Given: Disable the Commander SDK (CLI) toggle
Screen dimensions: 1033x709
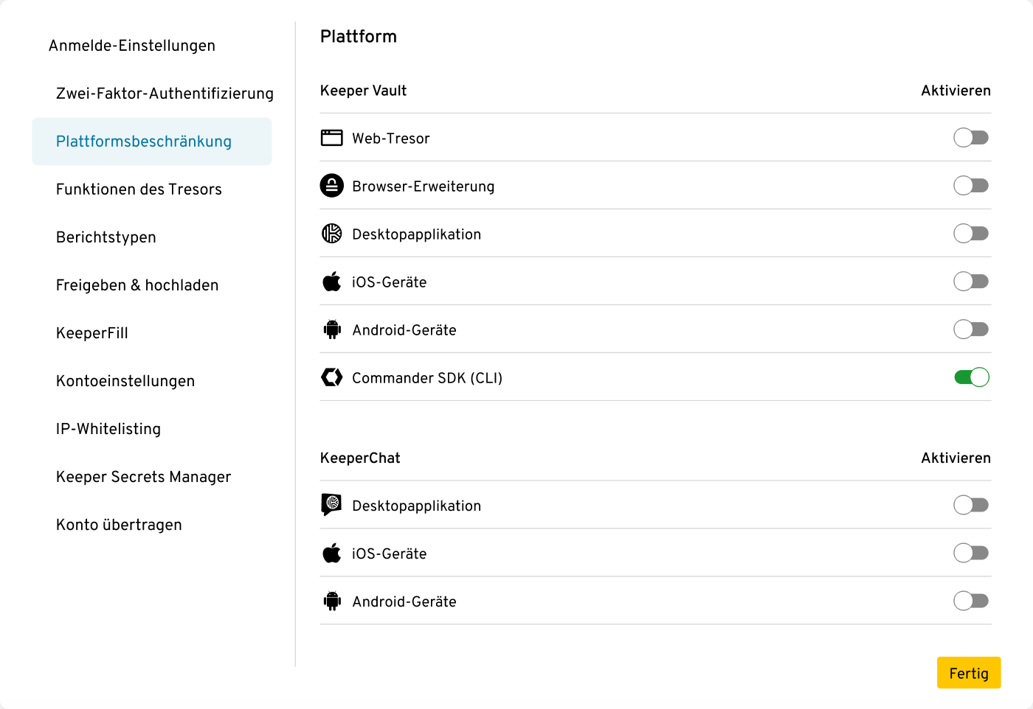Looking at the screenshot, I should tap(972, 377).
